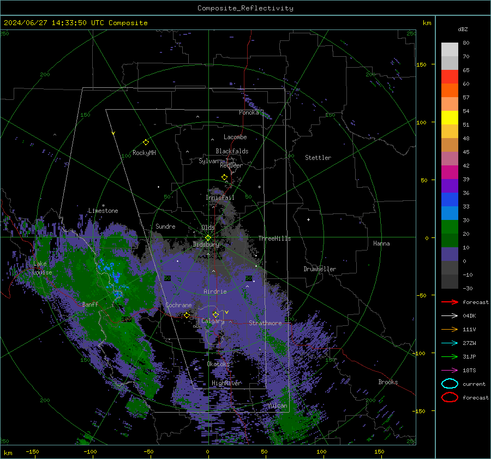Click the yellow diamond marker below RedDeer
The image size is (491, 459).
224,177
